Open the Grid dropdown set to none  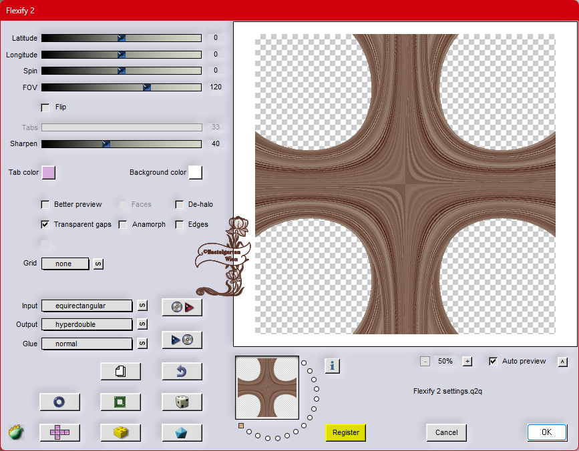65,264
